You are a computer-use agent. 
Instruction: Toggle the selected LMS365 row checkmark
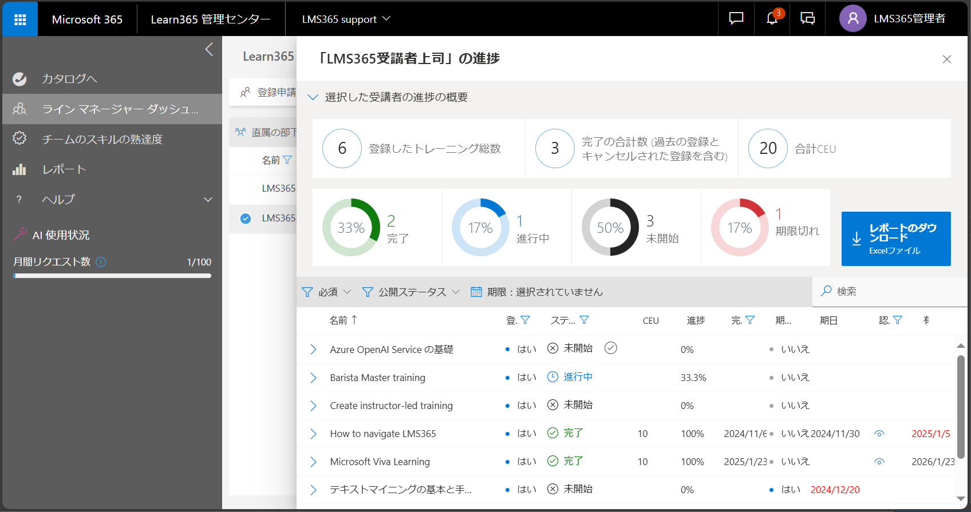point(246,218)
